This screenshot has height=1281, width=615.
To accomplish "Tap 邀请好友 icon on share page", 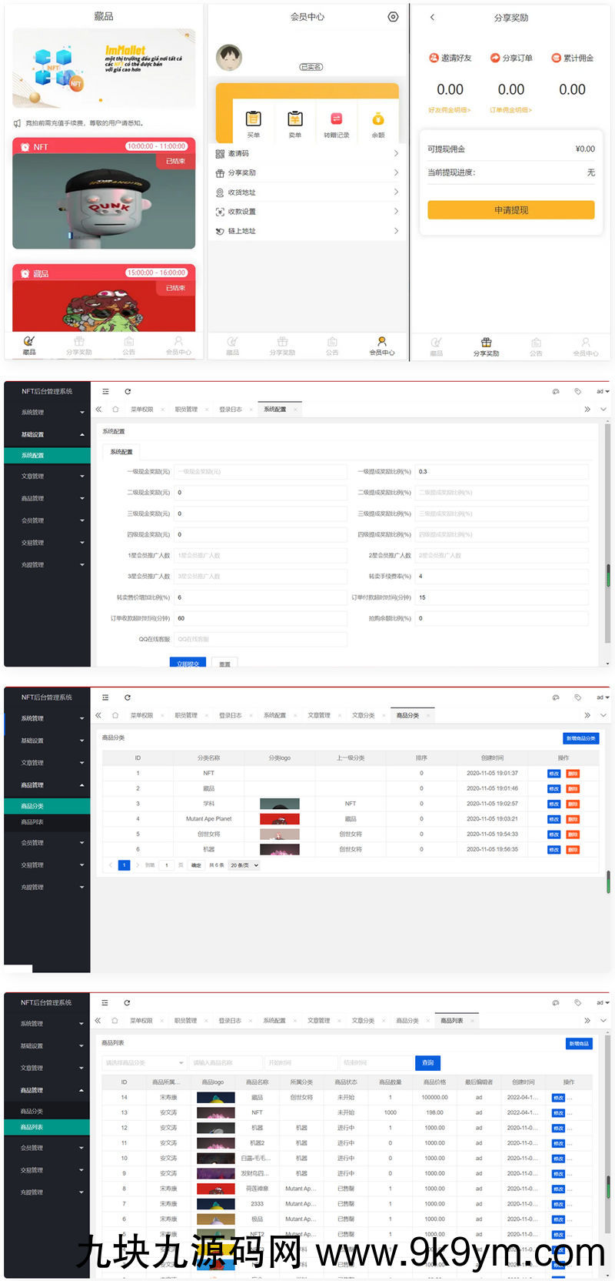I will point(434,58).
